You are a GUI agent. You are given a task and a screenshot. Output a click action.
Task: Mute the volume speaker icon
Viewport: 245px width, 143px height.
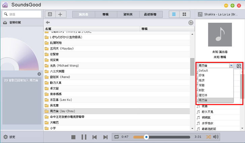coord(216,137)
